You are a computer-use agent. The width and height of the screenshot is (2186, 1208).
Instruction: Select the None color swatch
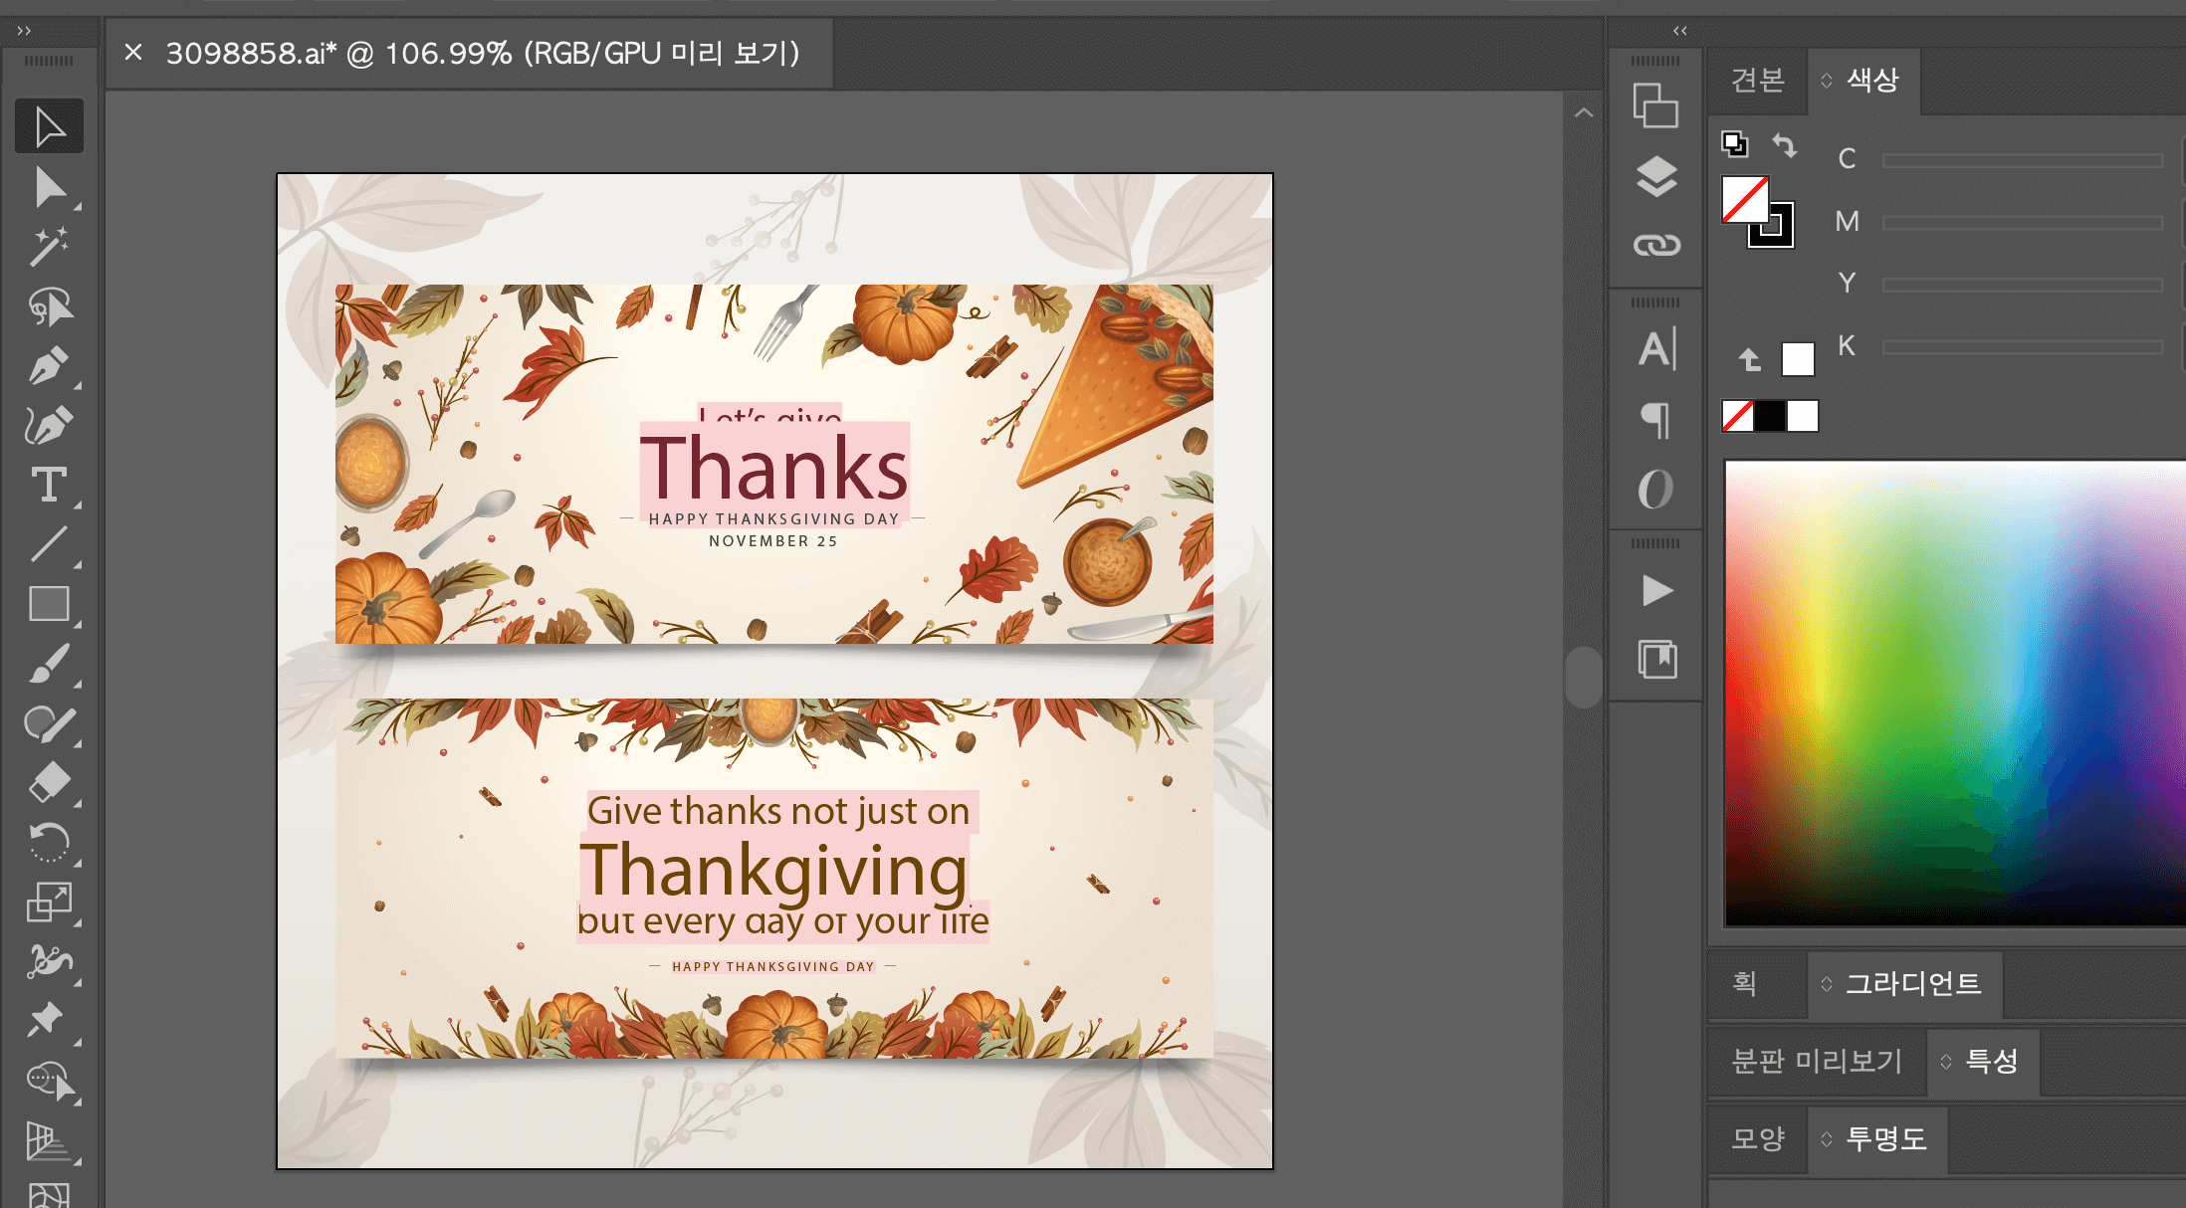(1738, 416)
